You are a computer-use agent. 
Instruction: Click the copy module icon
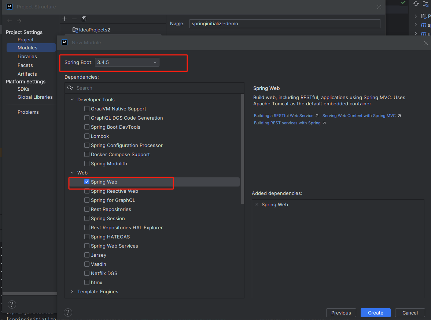coord(84,19)
